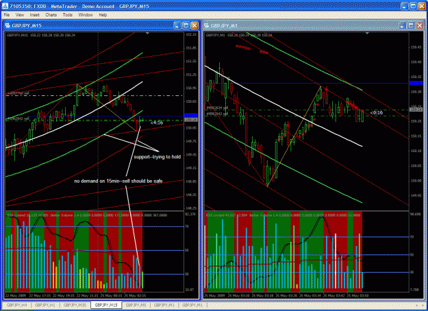The image size is (428, 311).
Task: Switch to the GBPJPY,H4 chart tab
Action: 16,305
